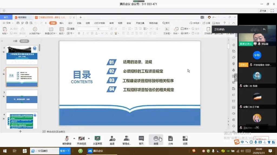Expand microphone options arrow beside 解除静音
This screenshot has height=155, width=277.
(74, 138)
